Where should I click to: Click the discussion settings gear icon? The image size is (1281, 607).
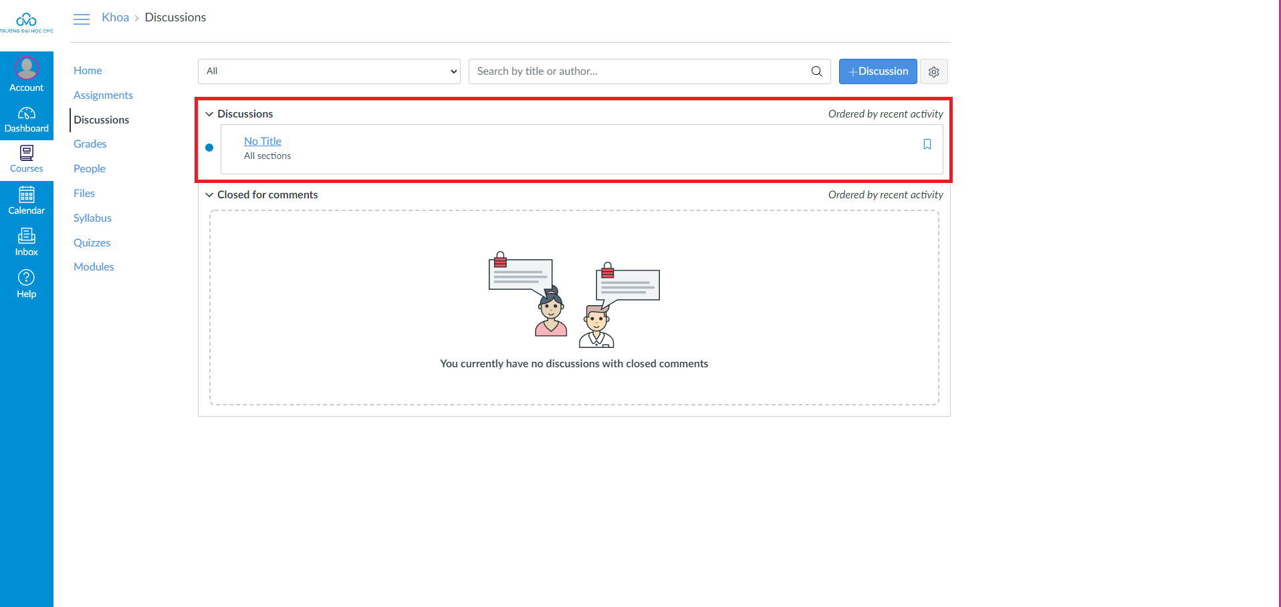[933, 71]
